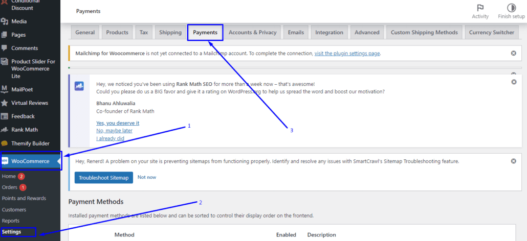Viewport: 527px width, 241px height.
Task: Click the Rank Math notice logo
Action: coord(79,86)
